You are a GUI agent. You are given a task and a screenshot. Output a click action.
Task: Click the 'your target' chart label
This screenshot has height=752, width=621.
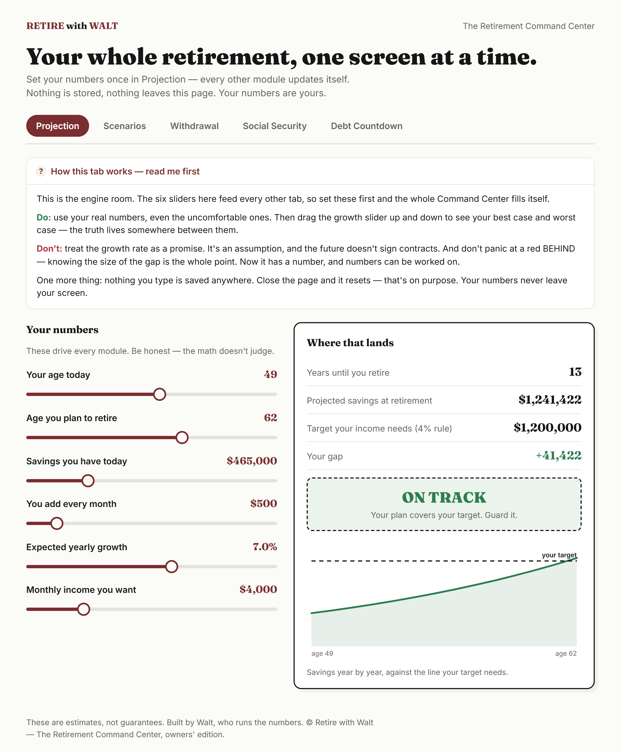tap(559, 555)
